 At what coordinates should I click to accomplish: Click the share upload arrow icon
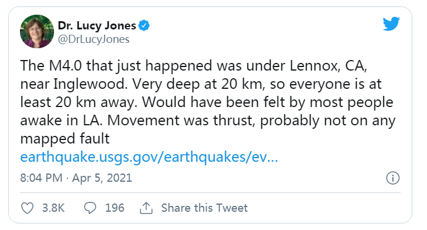click(x=146, y=208)
